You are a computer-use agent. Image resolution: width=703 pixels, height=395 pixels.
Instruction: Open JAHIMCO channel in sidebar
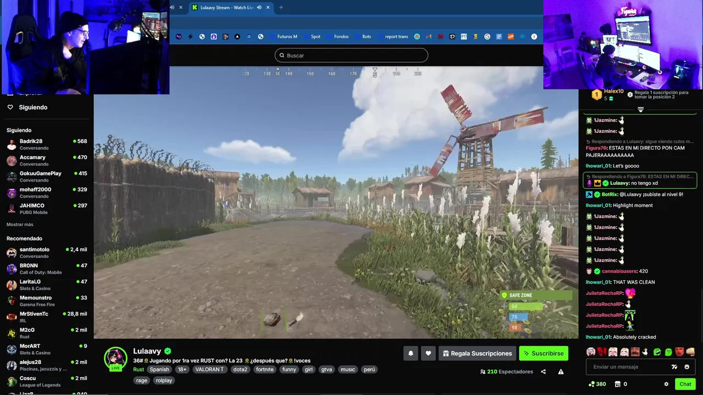point(47,208)
